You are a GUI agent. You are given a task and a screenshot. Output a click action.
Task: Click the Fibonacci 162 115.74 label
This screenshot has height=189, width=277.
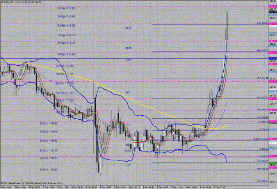click(x=263, y=181)
